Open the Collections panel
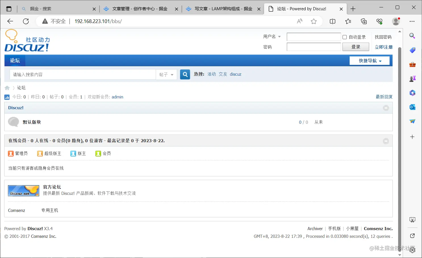 [364, 21]
